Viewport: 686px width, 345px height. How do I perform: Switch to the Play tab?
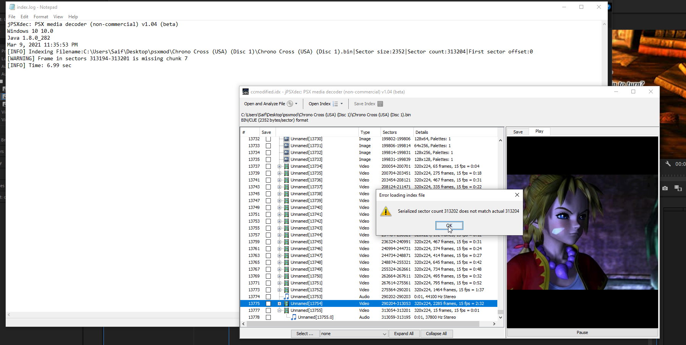(539, 131)
